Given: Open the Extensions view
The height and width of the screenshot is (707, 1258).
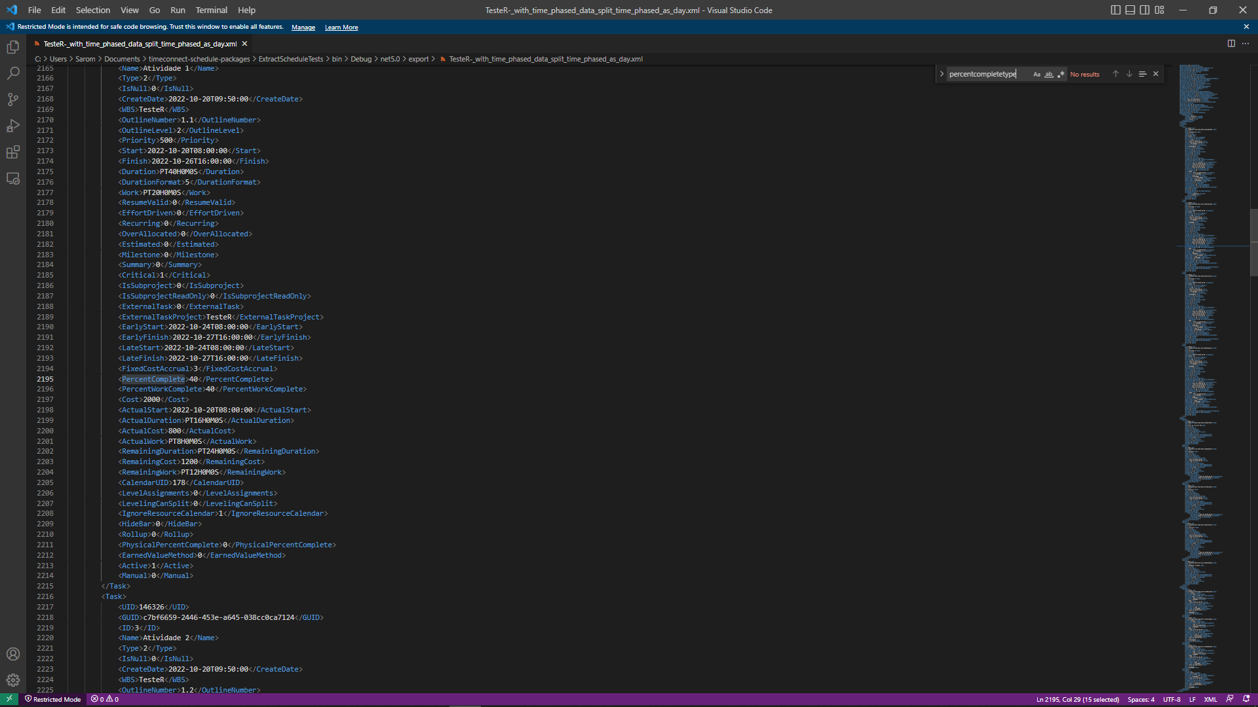Looking at the screenshot, I should [x=13, y=153].
